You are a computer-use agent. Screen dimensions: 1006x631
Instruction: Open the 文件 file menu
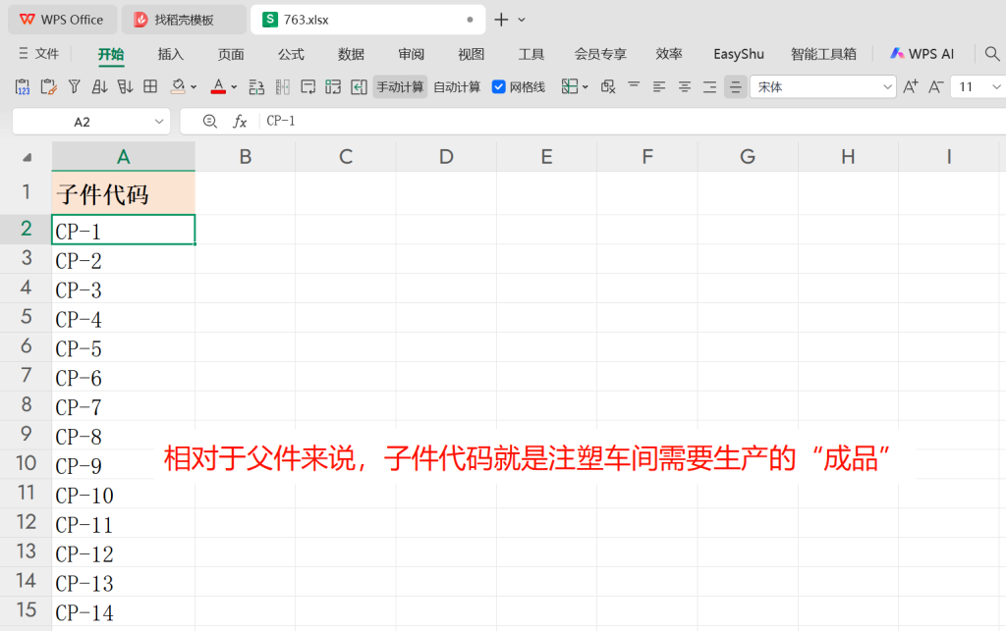38,54
